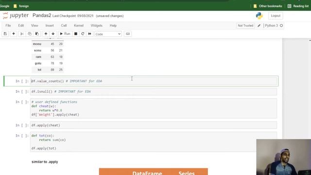Cut selected cells with scissors icon

tap(22, 34)
